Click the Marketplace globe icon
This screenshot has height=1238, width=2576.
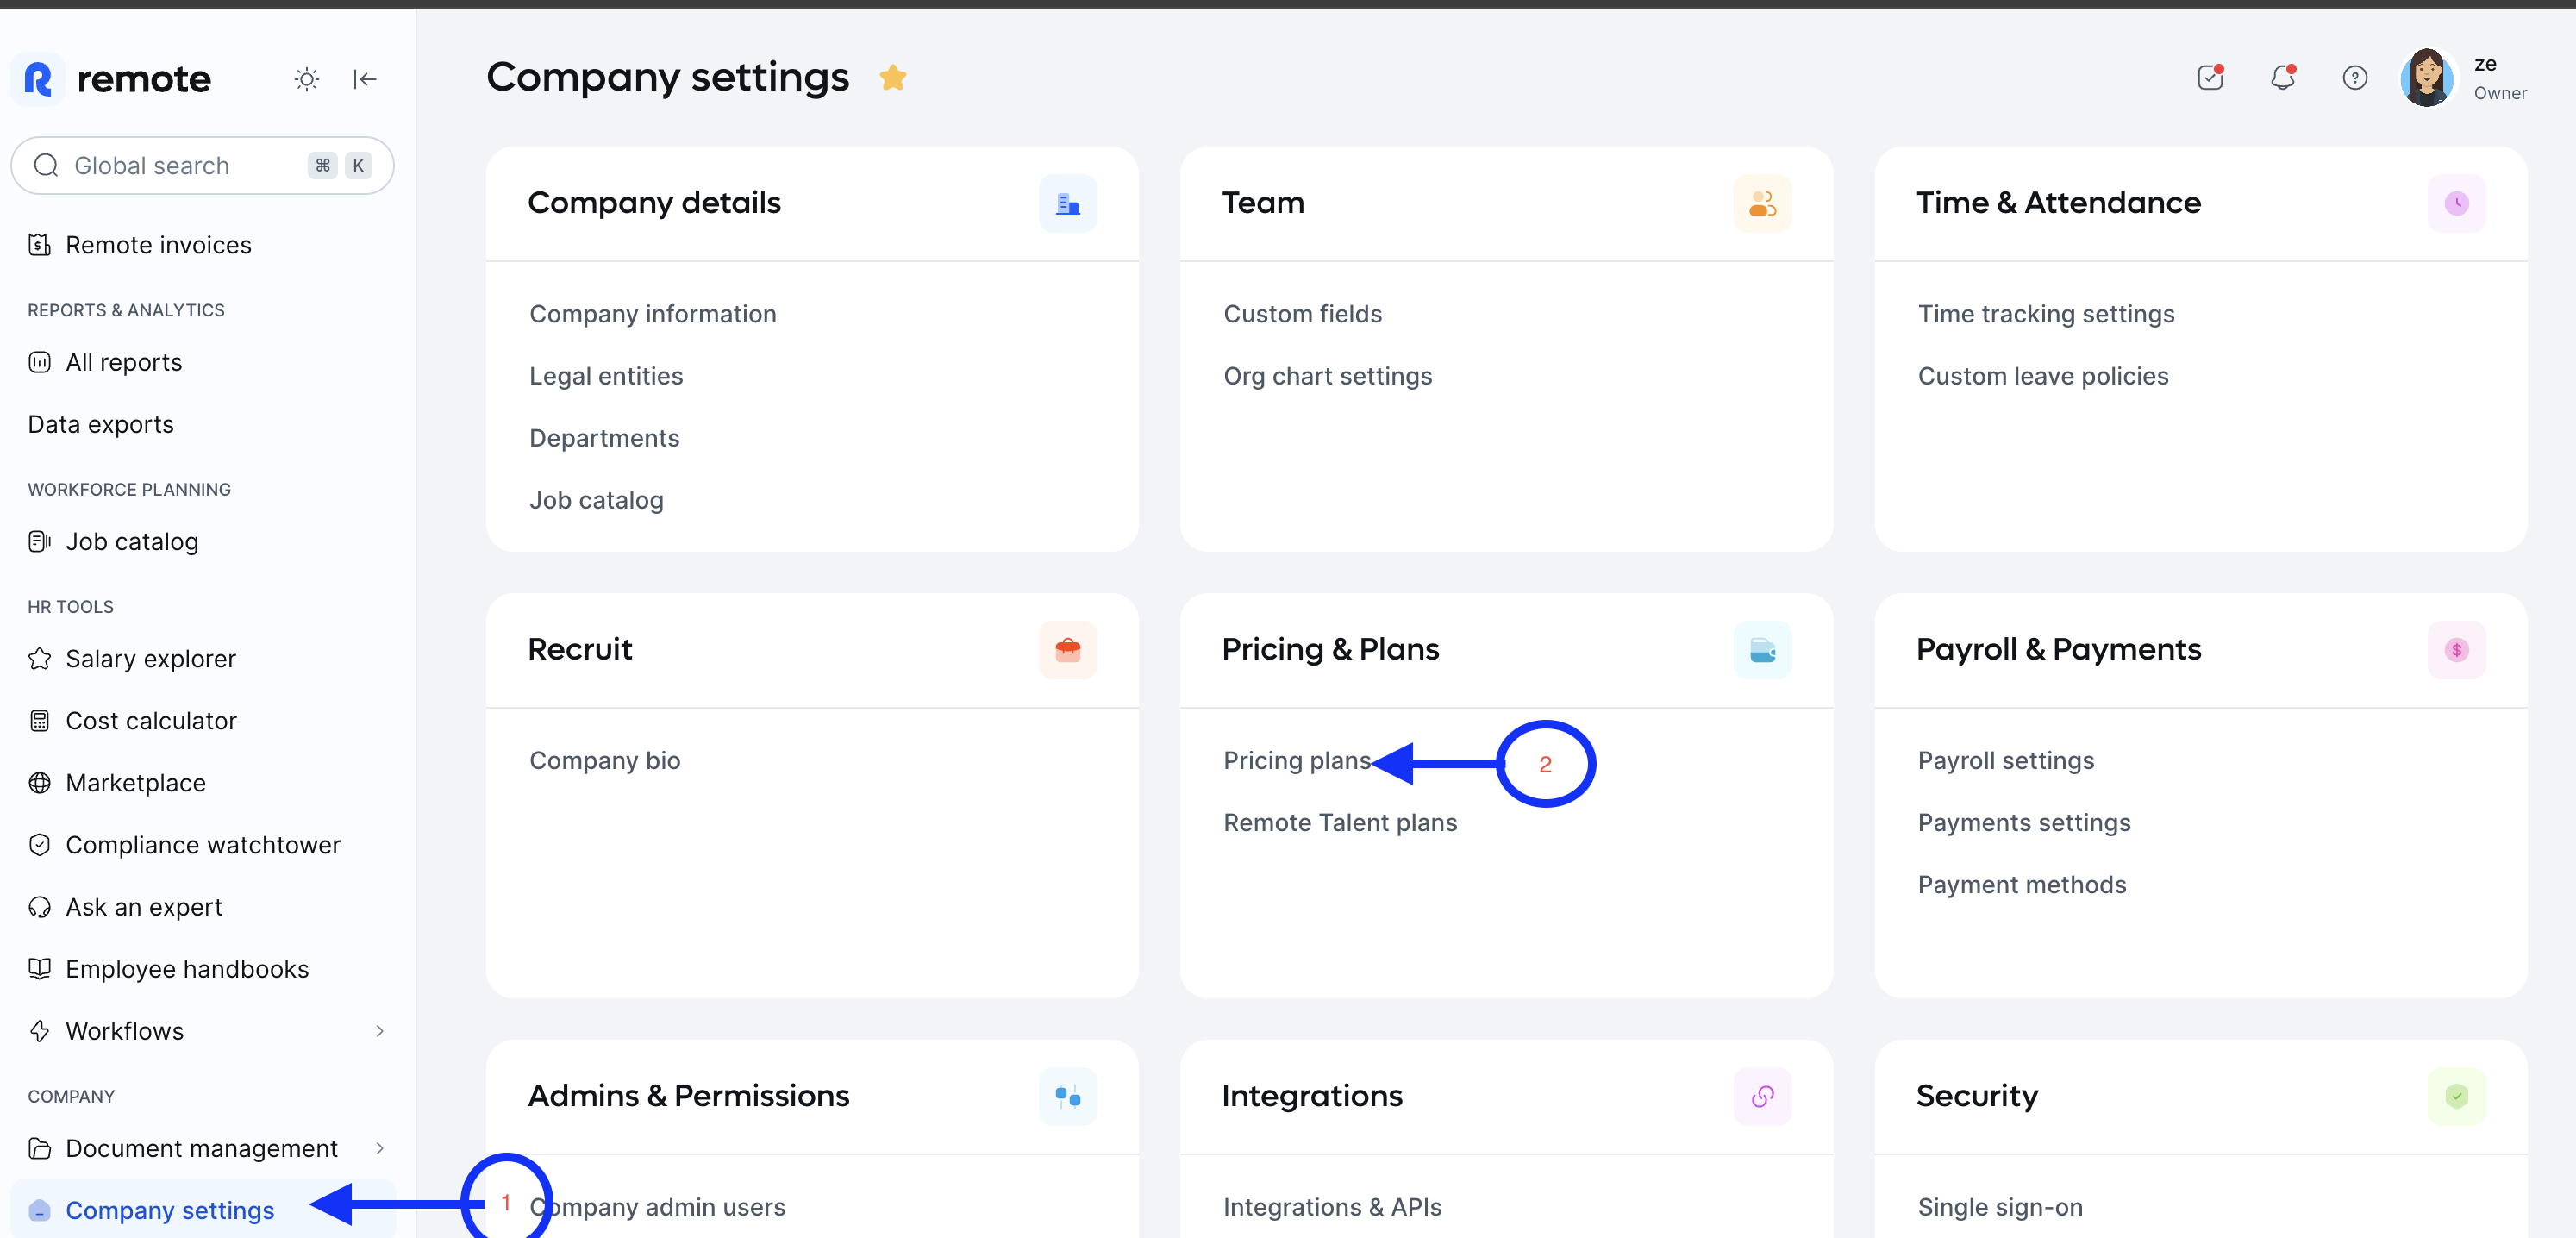coord(40,783)
